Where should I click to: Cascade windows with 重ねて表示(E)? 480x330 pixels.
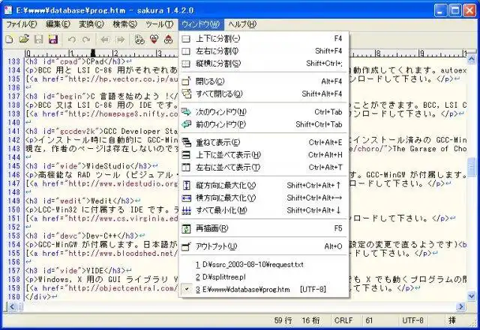click(x=264, y=142)
